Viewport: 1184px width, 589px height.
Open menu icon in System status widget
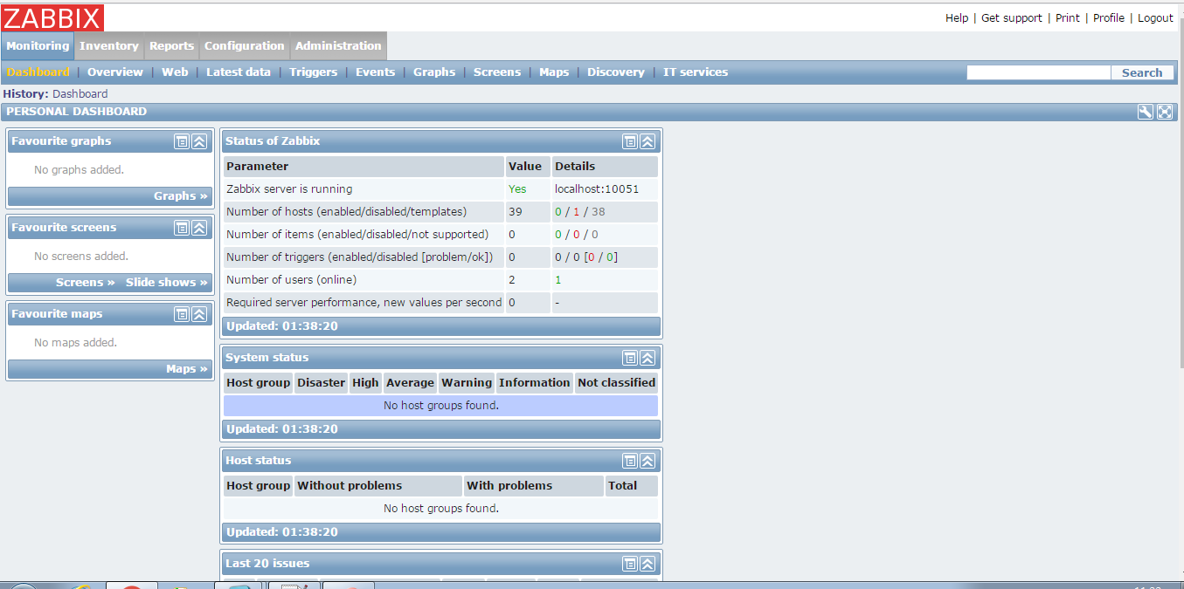click(630, 358)
